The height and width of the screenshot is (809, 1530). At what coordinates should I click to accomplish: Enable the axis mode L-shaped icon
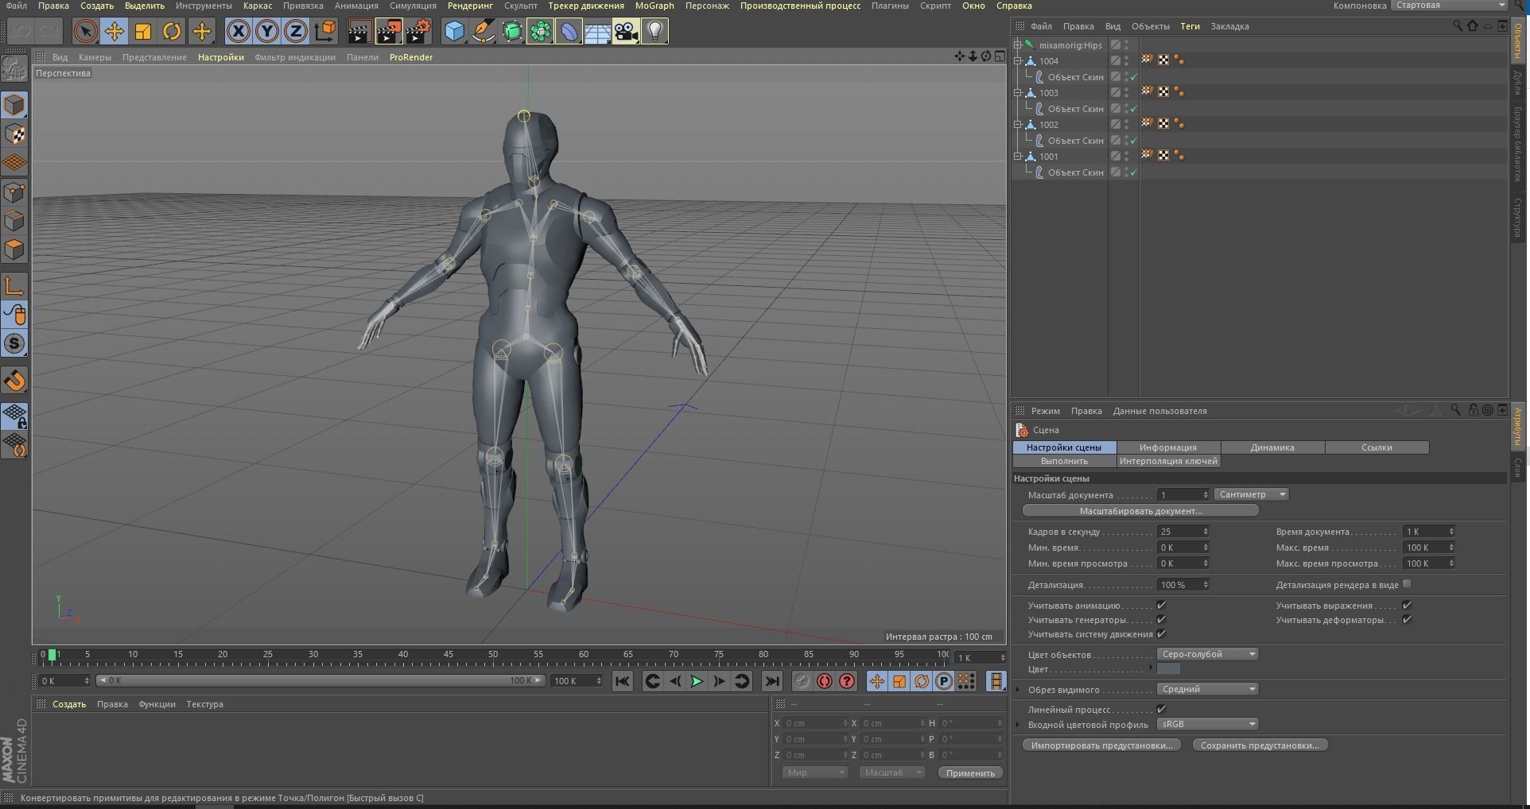point(14,286)
